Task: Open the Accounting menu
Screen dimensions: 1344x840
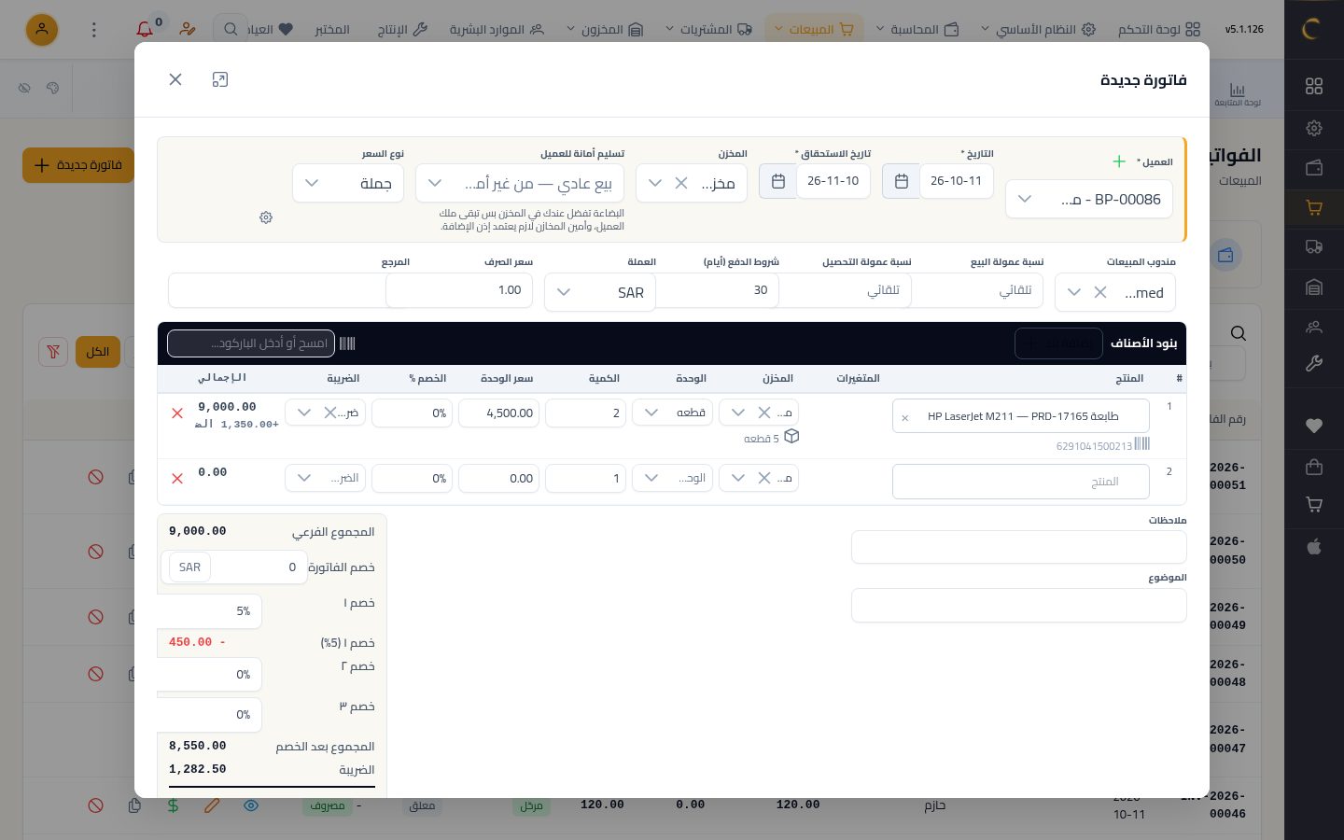Action: [x=917, y=30]
